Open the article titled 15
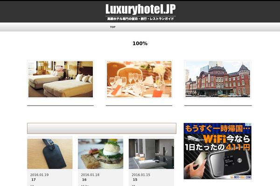 [x=135, y=180]
